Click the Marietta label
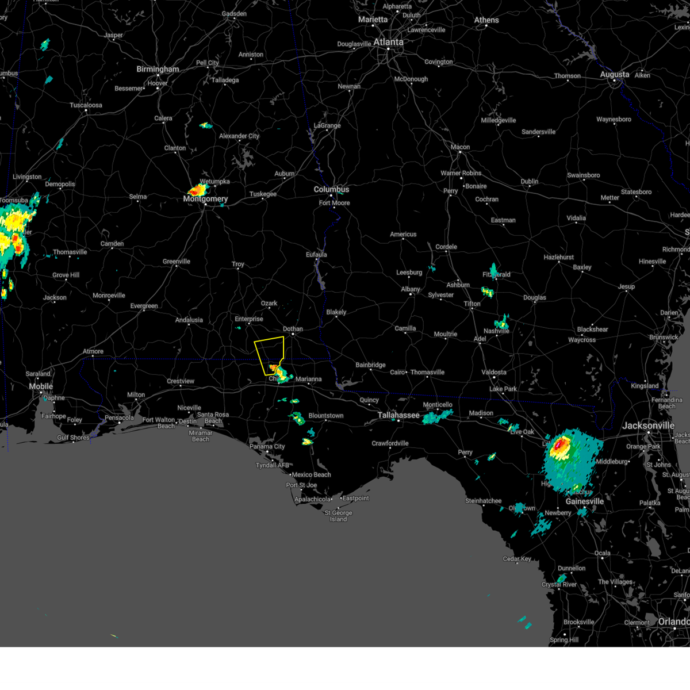 click(373, 20)
